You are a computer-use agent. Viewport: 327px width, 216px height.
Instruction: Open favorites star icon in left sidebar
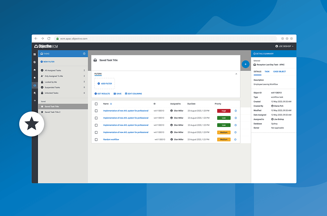pos(35,78)
